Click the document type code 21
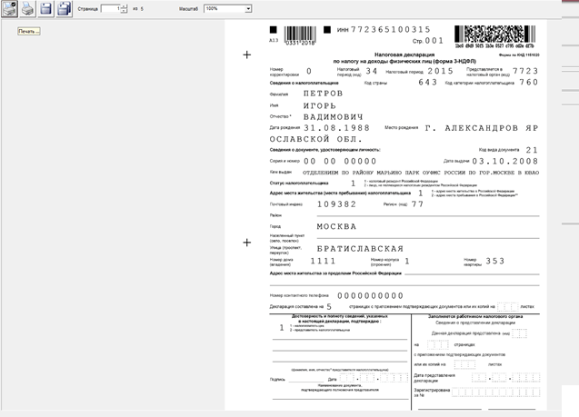 point(532,150)
